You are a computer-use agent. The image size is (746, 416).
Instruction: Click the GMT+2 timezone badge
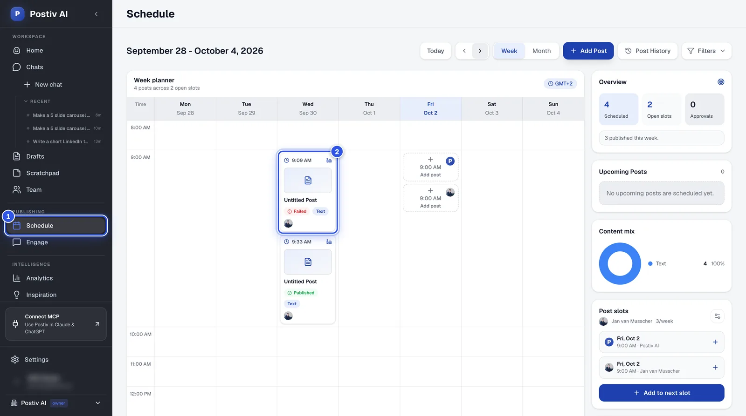pos(560,84)
